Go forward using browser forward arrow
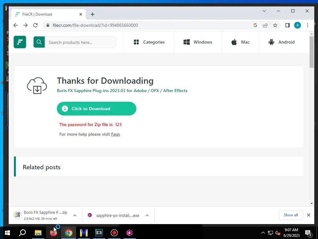The height and width of the screenshot is (239, 318). [x=25, y=25]
